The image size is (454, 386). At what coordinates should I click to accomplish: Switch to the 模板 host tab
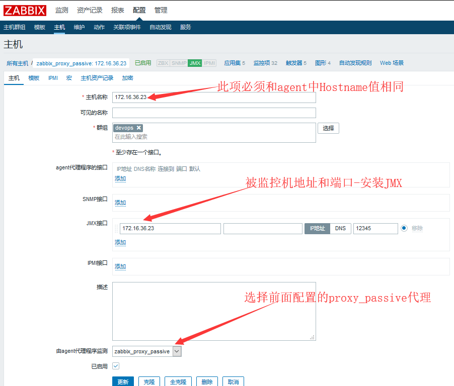click(34, 78)
